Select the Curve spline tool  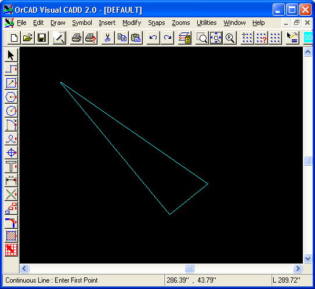pos(11,138)
